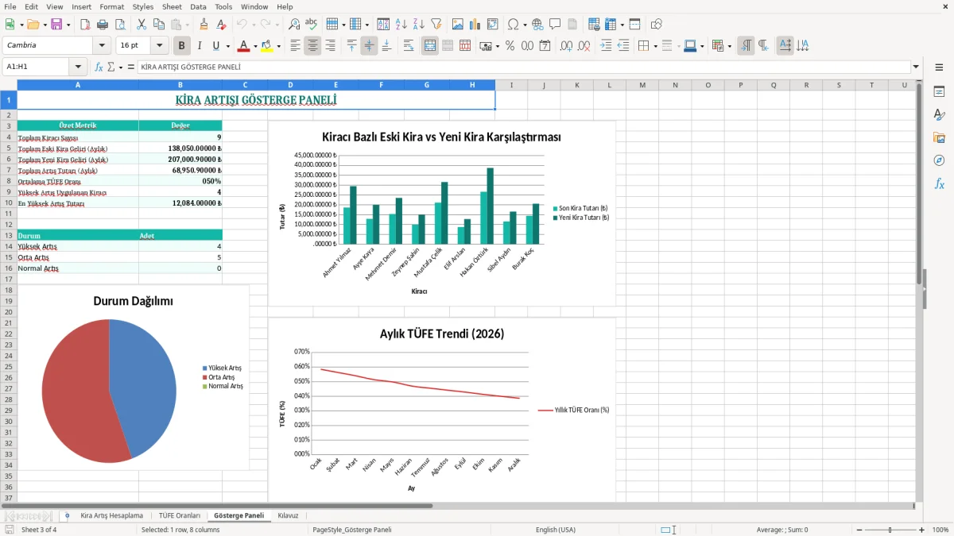
Task: Click the Sort Descending icon
Action: 419,25
